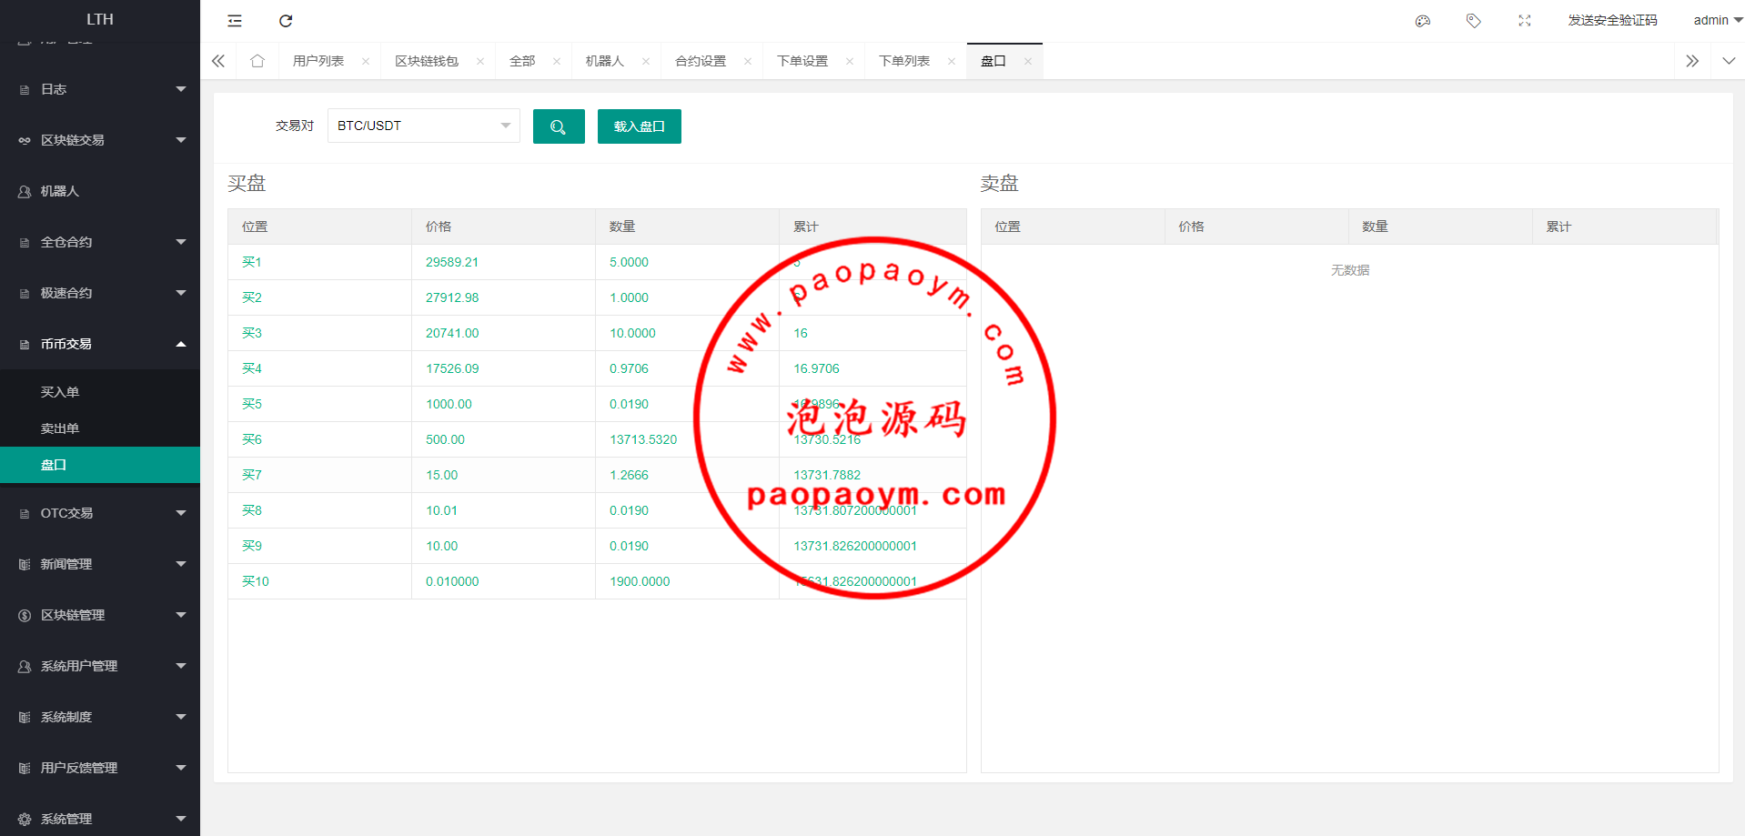Expand the OTC交易 sidebar menu

coord(100,513)
